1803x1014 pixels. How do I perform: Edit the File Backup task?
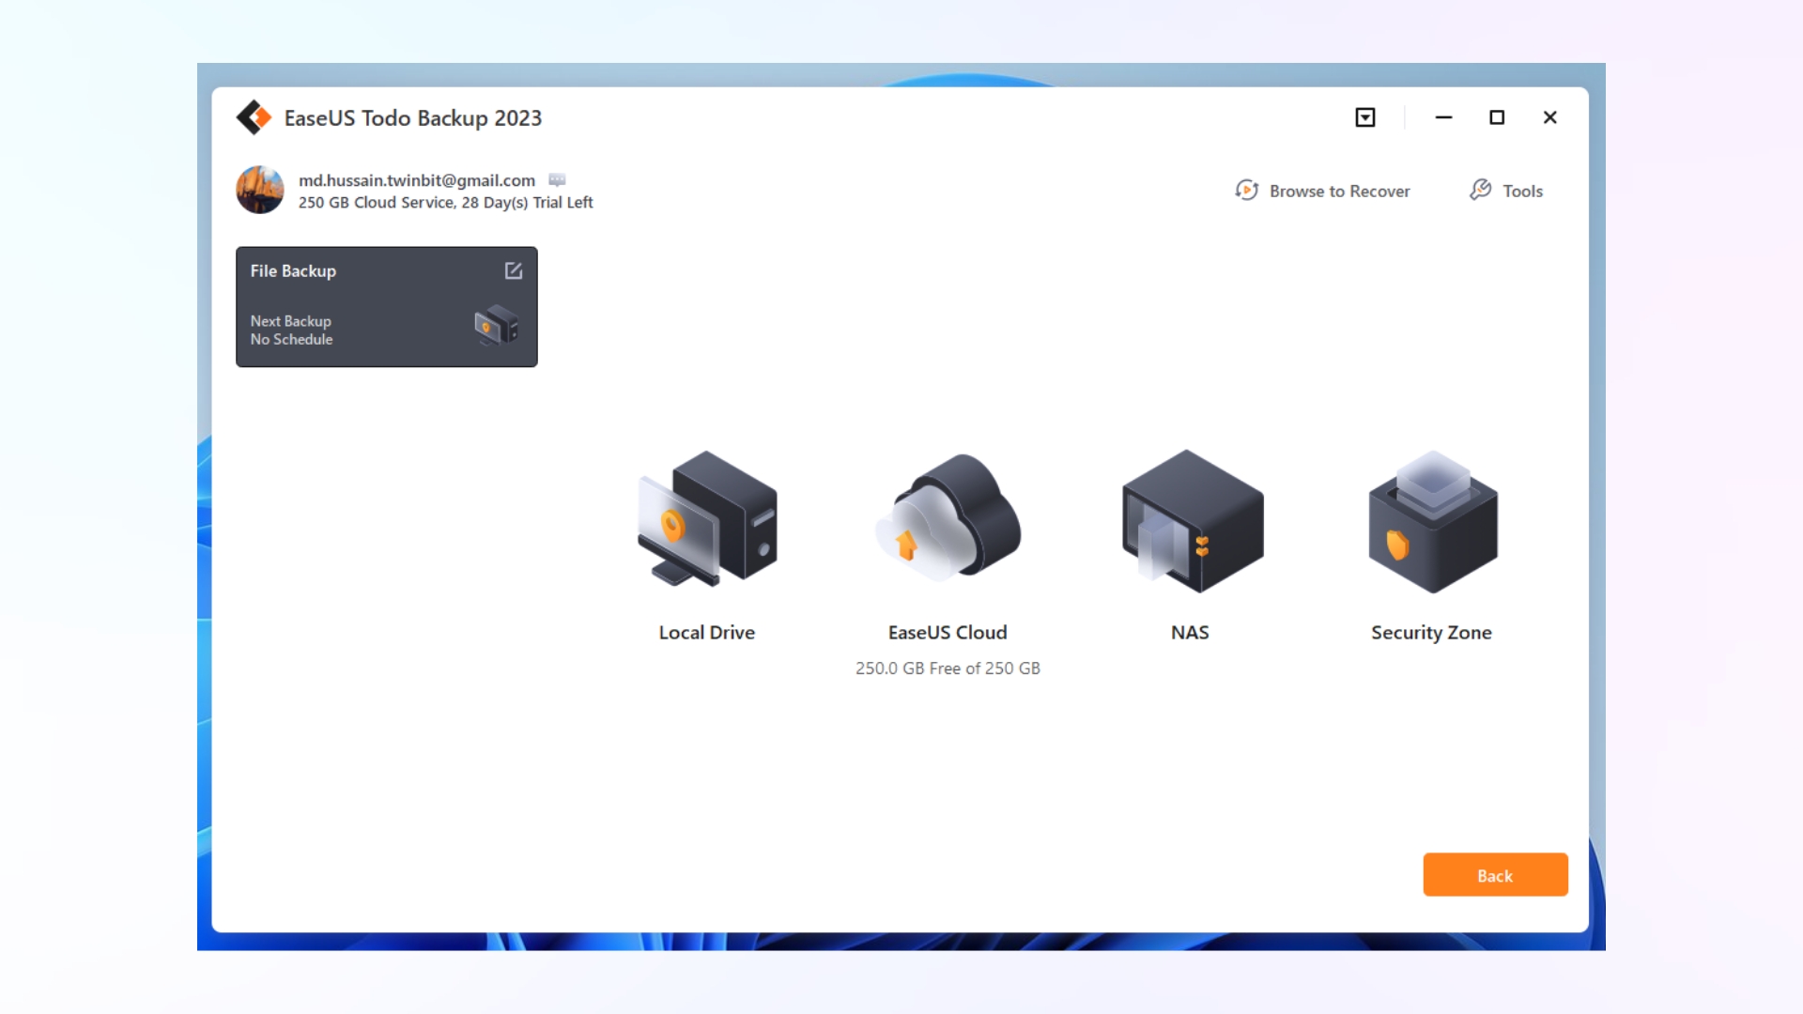pos(514,270)
